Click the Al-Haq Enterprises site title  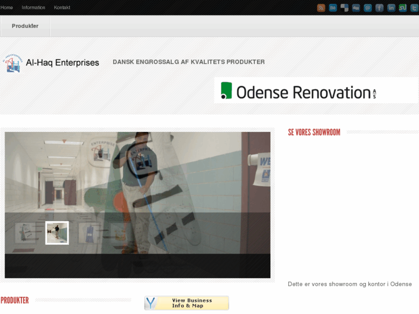click(62, 63)
